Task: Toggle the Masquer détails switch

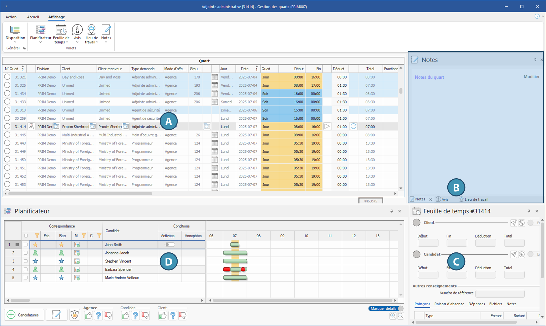Action: (x=386, y=308)
